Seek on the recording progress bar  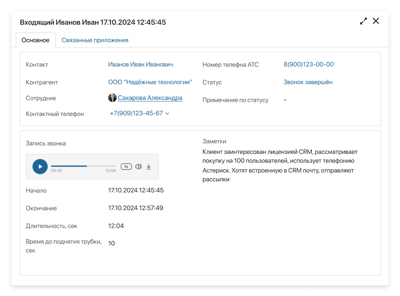coord(83,166)
